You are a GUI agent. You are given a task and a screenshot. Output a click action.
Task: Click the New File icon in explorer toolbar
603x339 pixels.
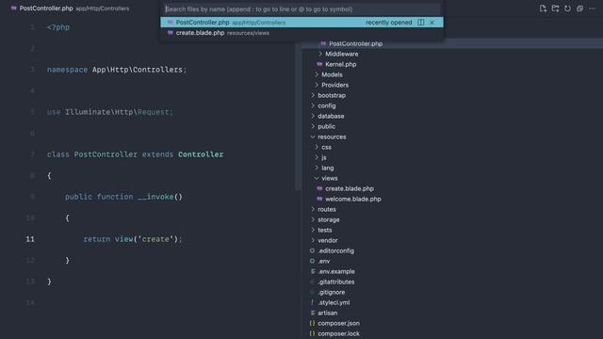[x=543, y=8]
